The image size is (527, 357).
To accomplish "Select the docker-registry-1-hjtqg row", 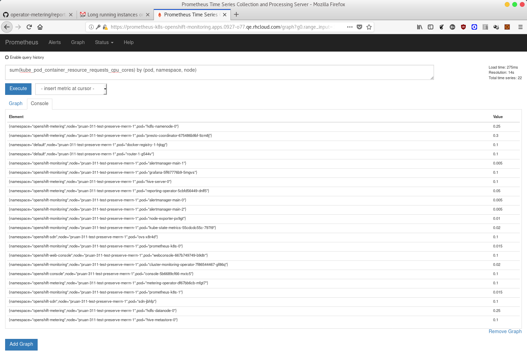I will click(264, 145).
